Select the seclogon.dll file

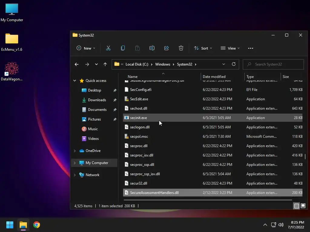[x=213, y=127]
